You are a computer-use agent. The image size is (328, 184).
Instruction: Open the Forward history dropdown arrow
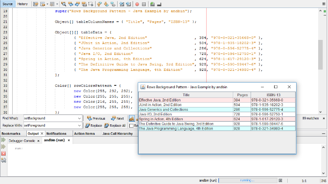57,4
